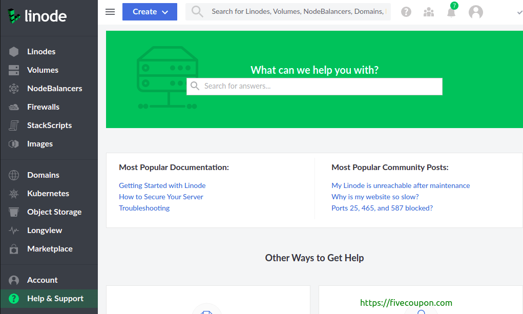Viewport: 523px width, 314px height.
Task: Select Help & Support sidebar item
Action: pyautogui.click(x=49, y=299)
